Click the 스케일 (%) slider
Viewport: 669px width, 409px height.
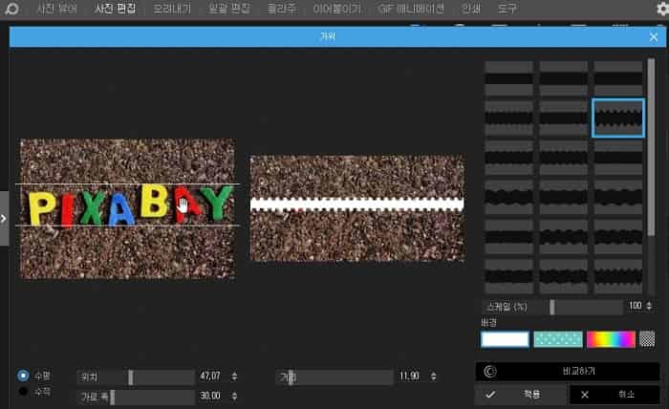coord(552,307)
